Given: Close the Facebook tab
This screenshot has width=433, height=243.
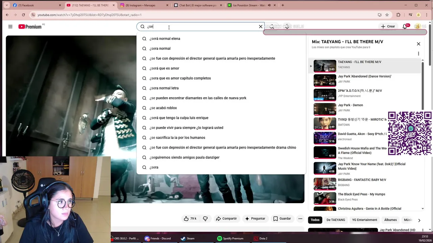Looking at the screenshot, I should tap(60, 5).
